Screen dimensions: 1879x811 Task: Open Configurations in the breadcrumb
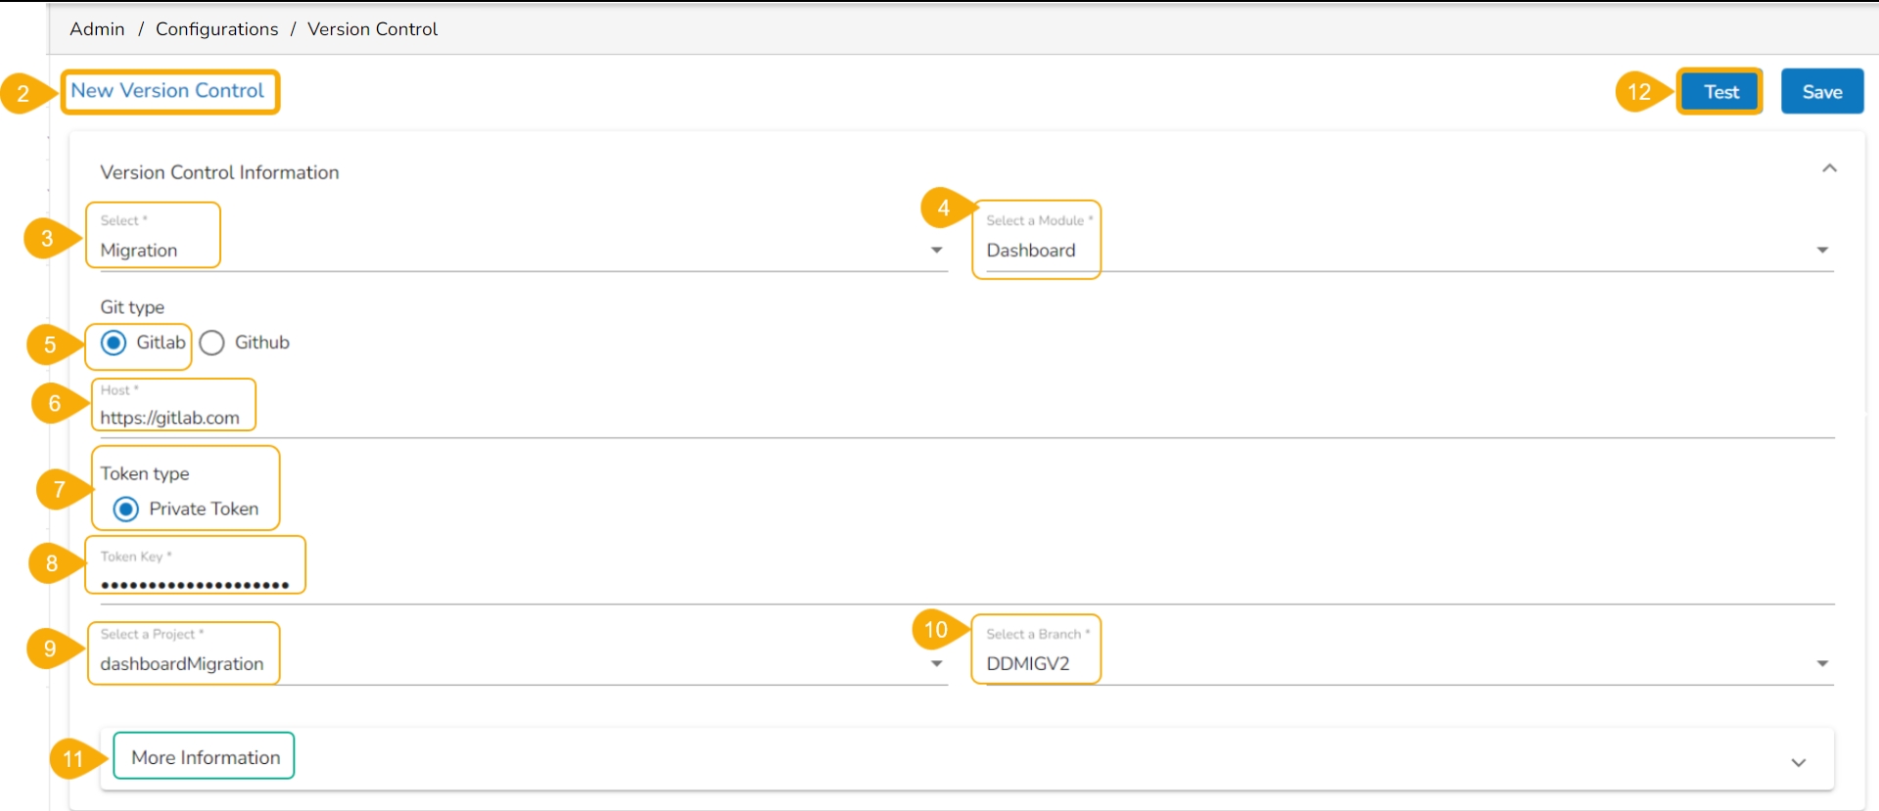(x=216, y=29)
